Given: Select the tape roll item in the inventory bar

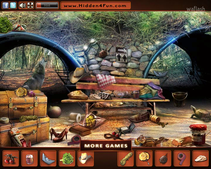Looking at the screenshot, I should [182, 158].
